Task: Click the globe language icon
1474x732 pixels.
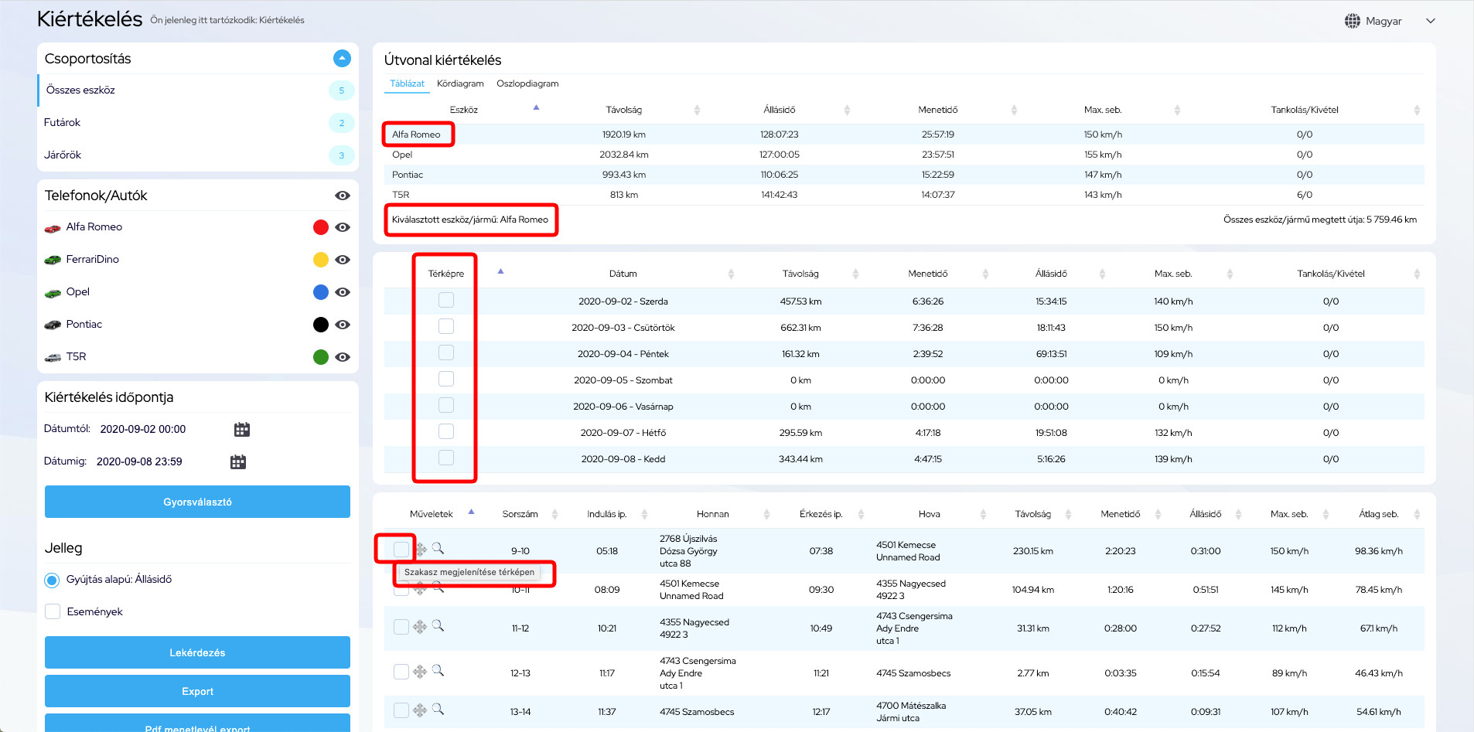Action: (1352, 21)
